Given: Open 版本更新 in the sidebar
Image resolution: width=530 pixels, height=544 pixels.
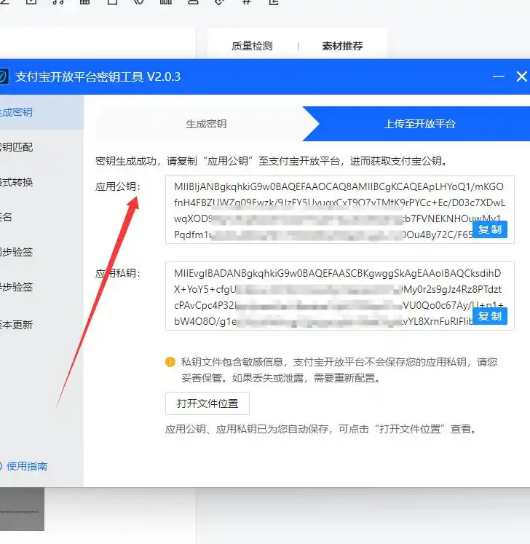Looking at the screenshot, I should click(x=17, y=325).
